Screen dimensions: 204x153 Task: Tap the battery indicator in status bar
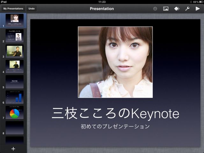201,2
